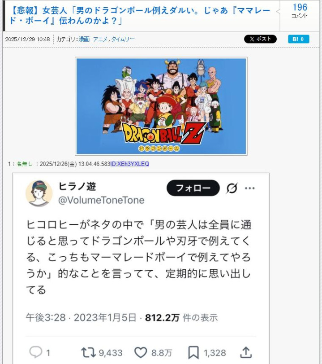Bookmark the tweet using bookmark icon

tap(193, 353)
